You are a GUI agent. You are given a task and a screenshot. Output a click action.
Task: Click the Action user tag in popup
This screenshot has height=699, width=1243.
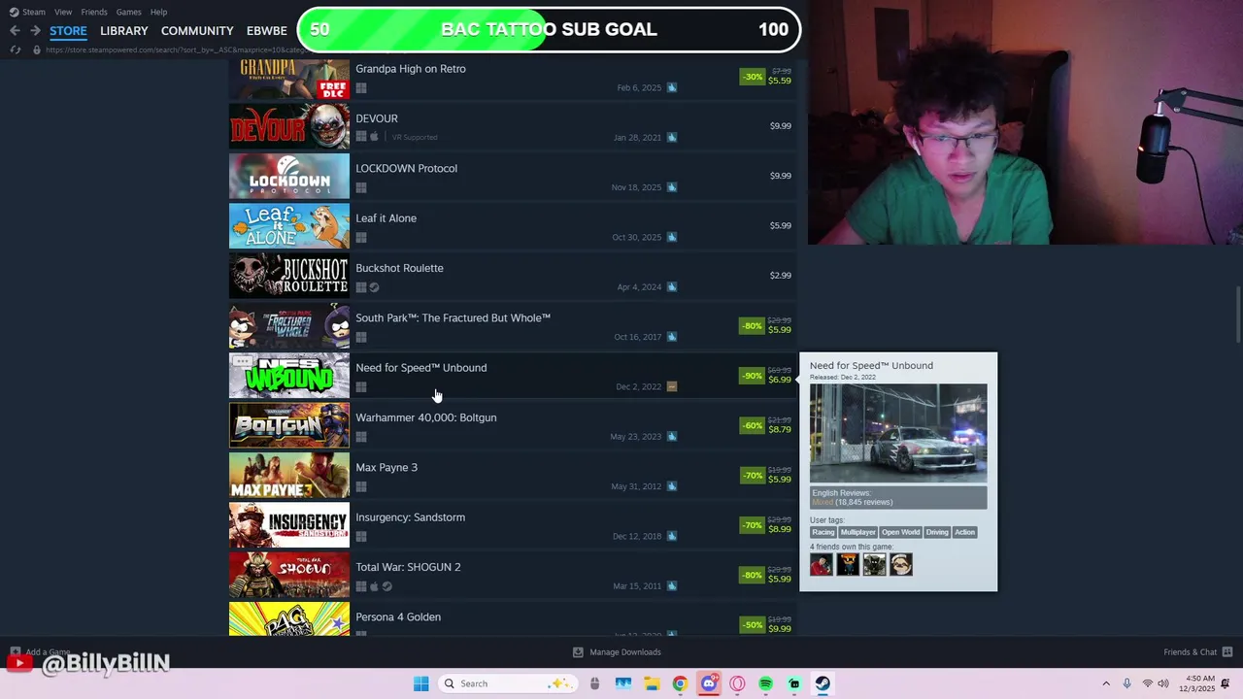[964, 532]
